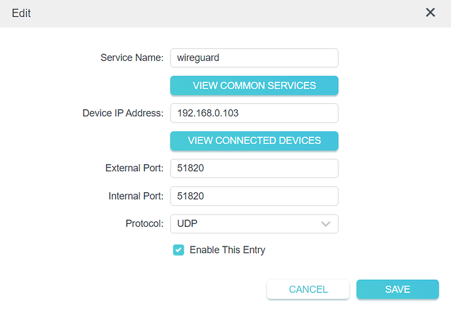
Task: Open View Common Services list
Action: (254, 86)
